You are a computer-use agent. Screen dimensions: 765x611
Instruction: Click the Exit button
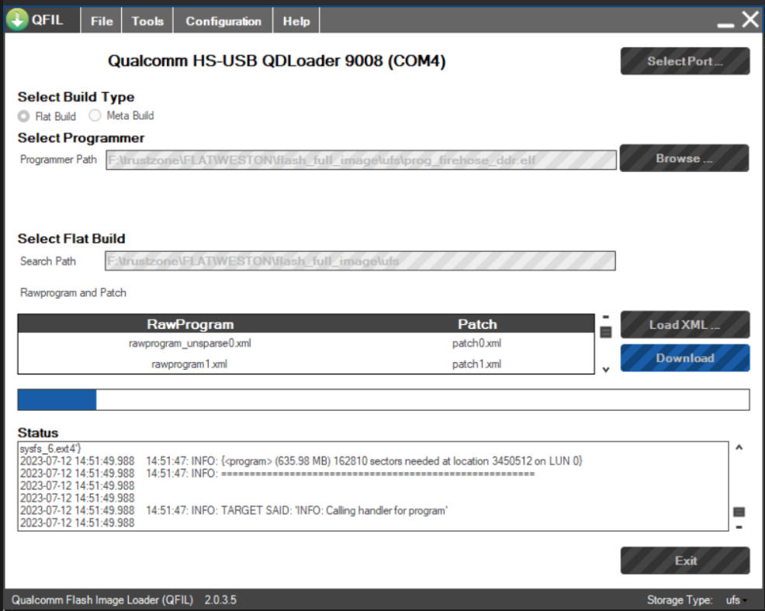pos(685,561)
